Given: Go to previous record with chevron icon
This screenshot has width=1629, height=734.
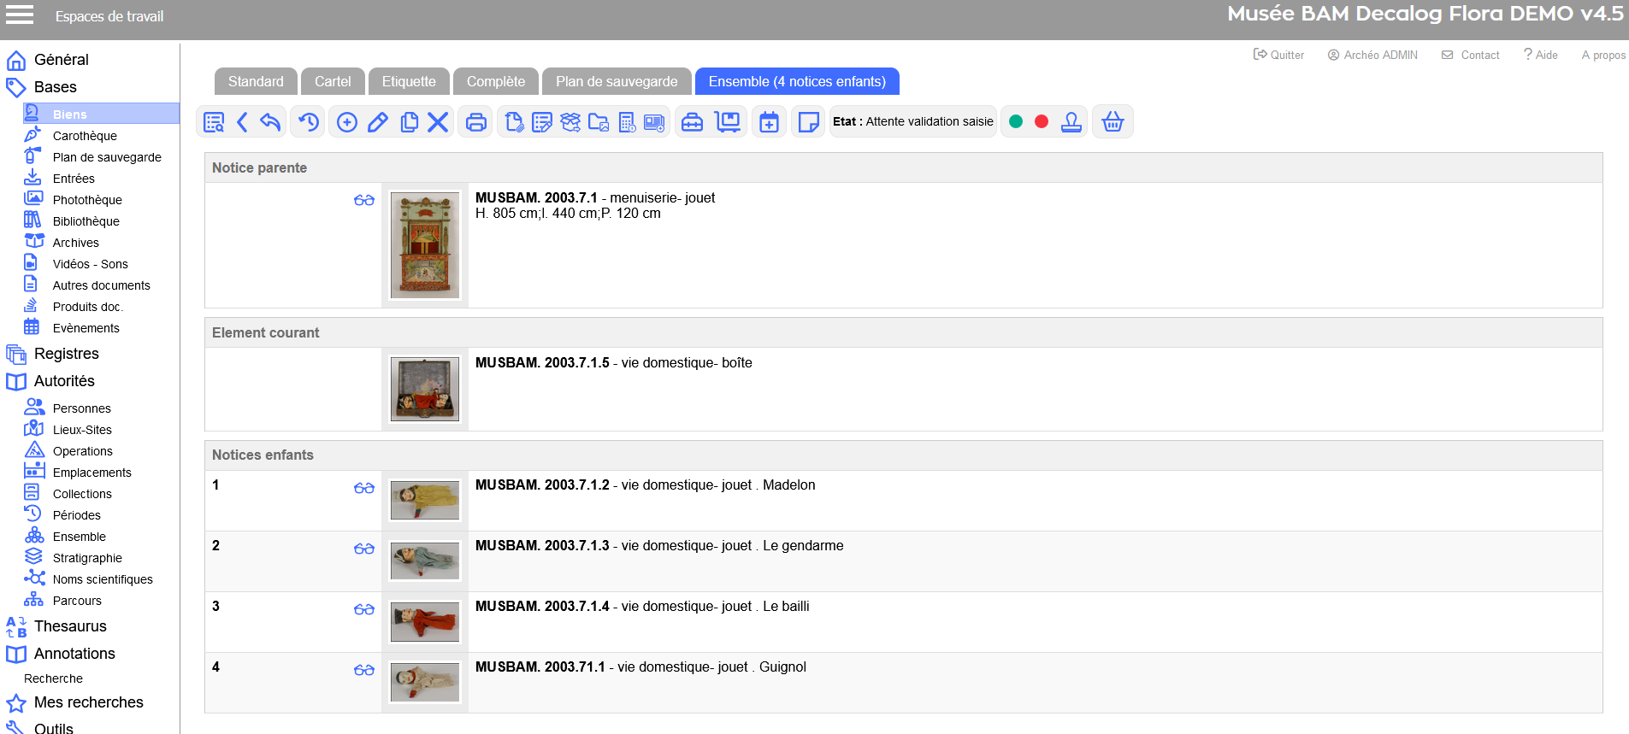Looking at the screenshot, I should tap(242, 122).
